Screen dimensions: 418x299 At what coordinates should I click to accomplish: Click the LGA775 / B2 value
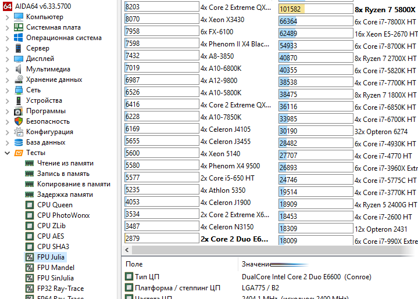click(x=260, y=288)
